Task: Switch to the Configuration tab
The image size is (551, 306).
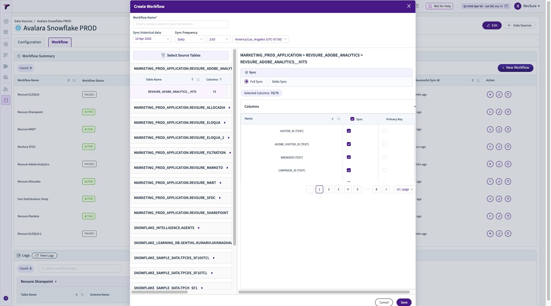Action: click(x=29, y=42)
